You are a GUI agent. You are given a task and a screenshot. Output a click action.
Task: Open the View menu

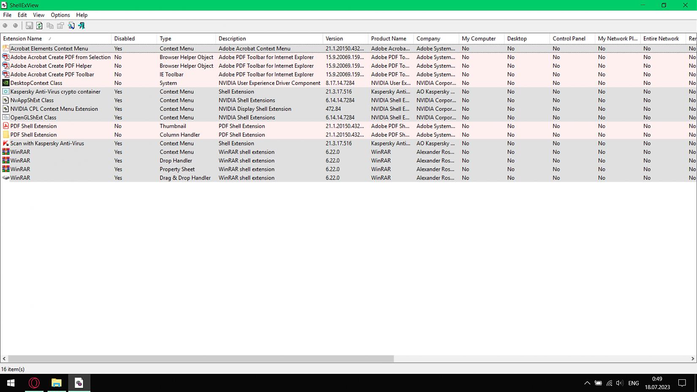(39, 15)
